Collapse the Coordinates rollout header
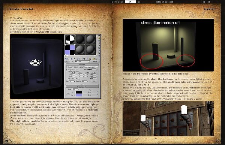Viewport: 225px width, 145px height. point(82,64)
